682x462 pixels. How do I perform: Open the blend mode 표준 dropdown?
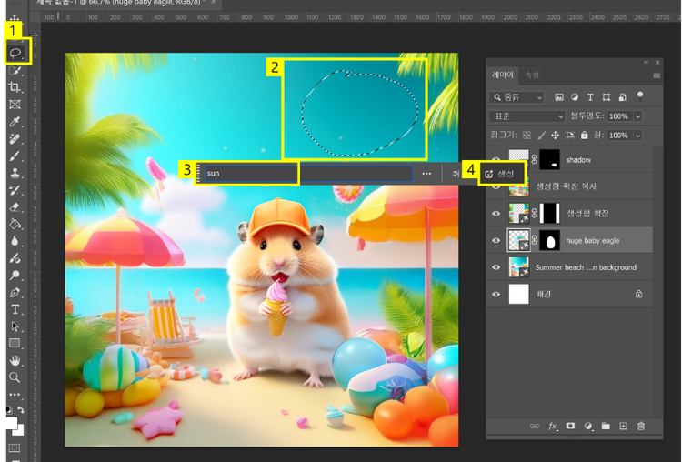pos(528,116)
